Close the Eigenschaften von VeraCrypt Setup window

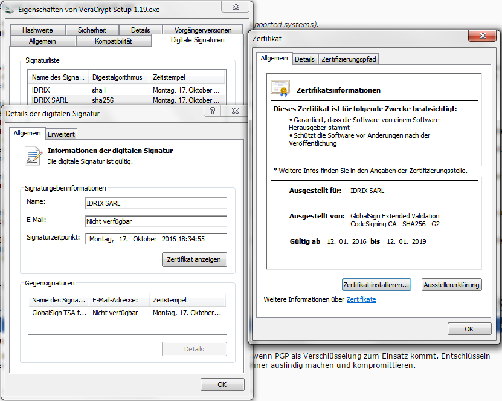(236, 7)
